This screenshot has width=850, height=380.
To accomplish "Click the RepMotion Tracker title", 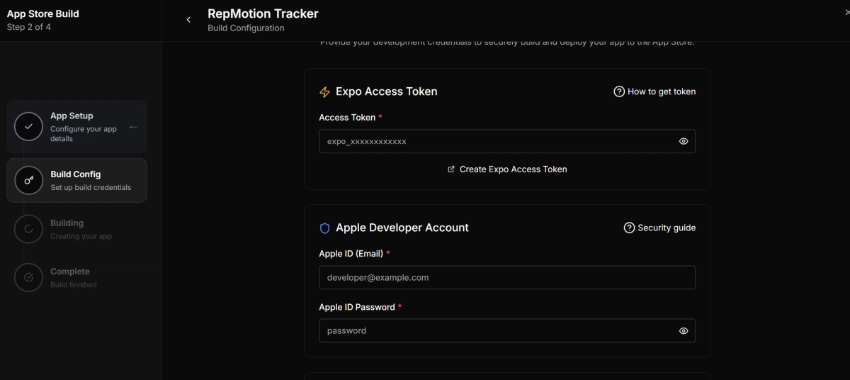I will click(263, 13).
